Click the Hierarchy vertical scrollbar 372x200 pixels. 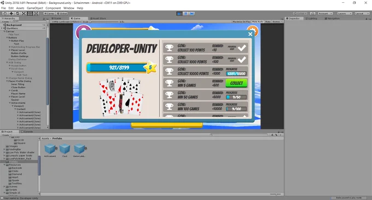click(48, 71)
